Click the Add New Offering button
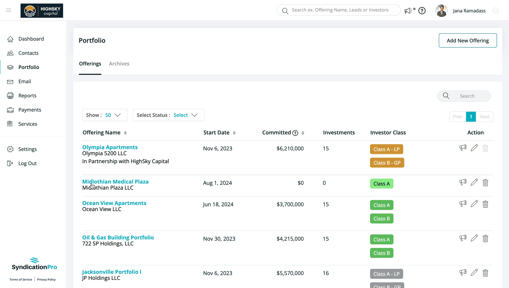This screenshot has width=509, height=288. (468, 40)
